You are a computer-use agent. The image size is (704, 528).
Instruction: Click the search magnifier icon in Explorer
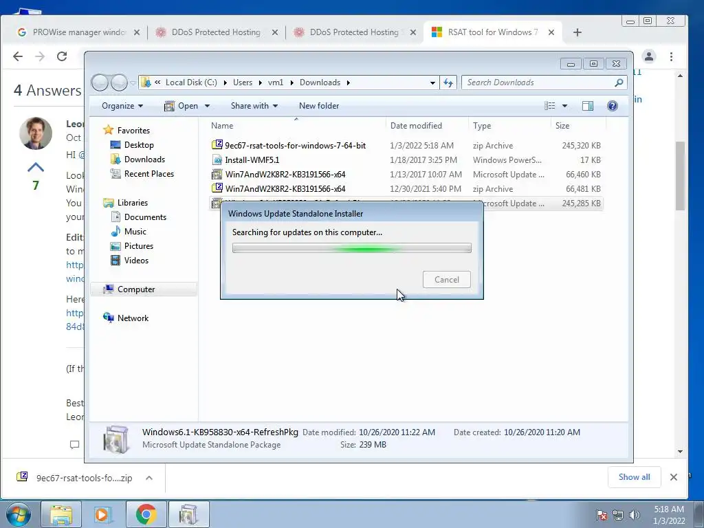tap(619, 82)
